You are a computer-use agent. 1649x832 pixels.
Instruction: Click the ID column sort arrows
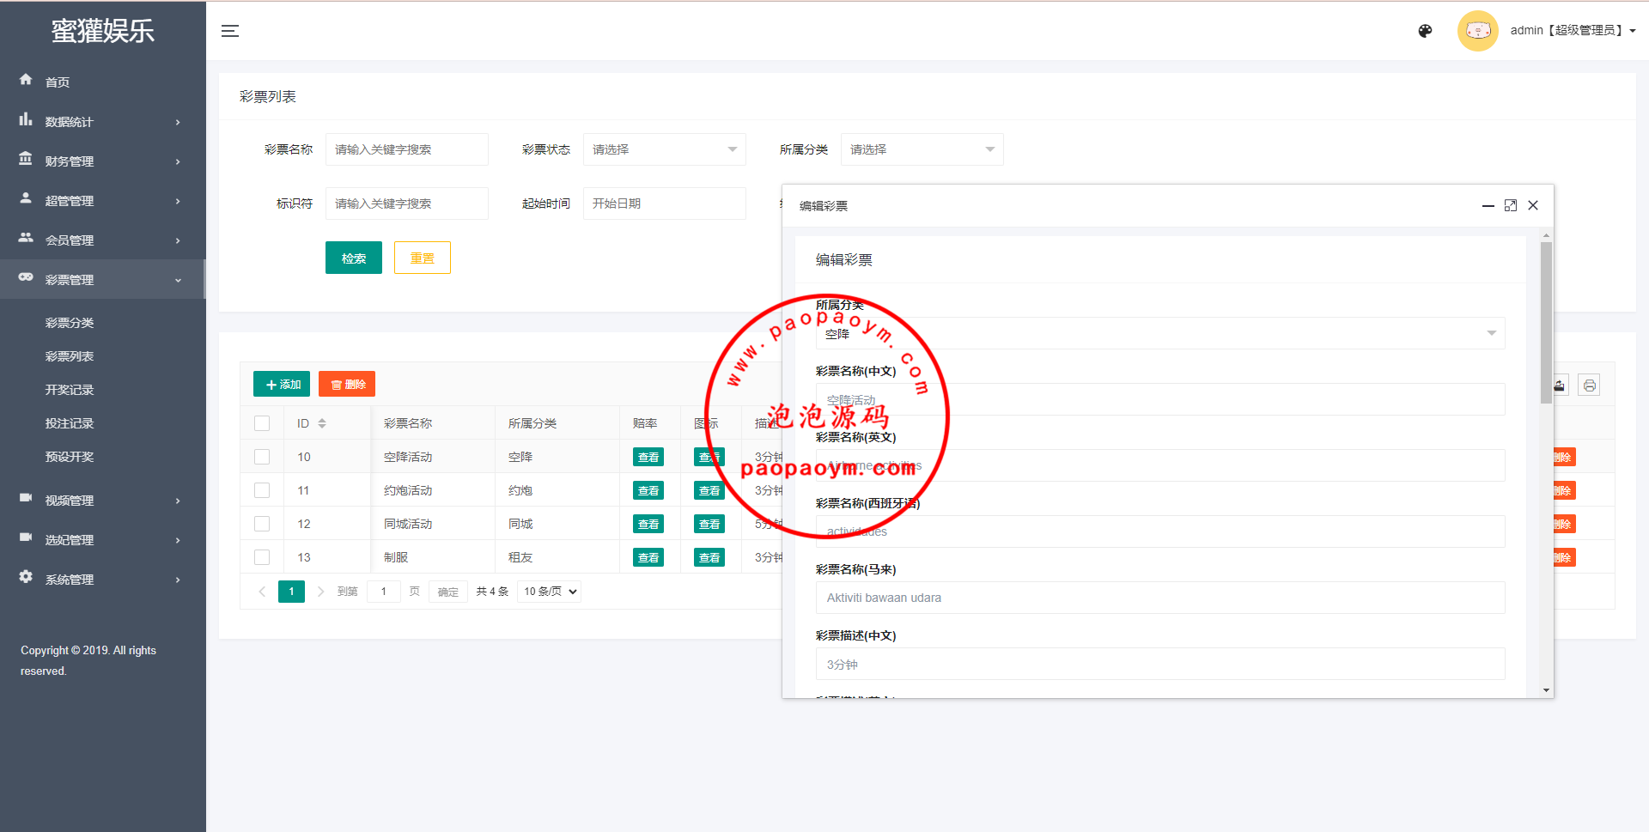click(322, 423)
